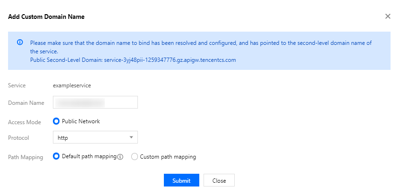Expand the Protocol dropdown arrow
400x195 pixels.
point(131,137)
